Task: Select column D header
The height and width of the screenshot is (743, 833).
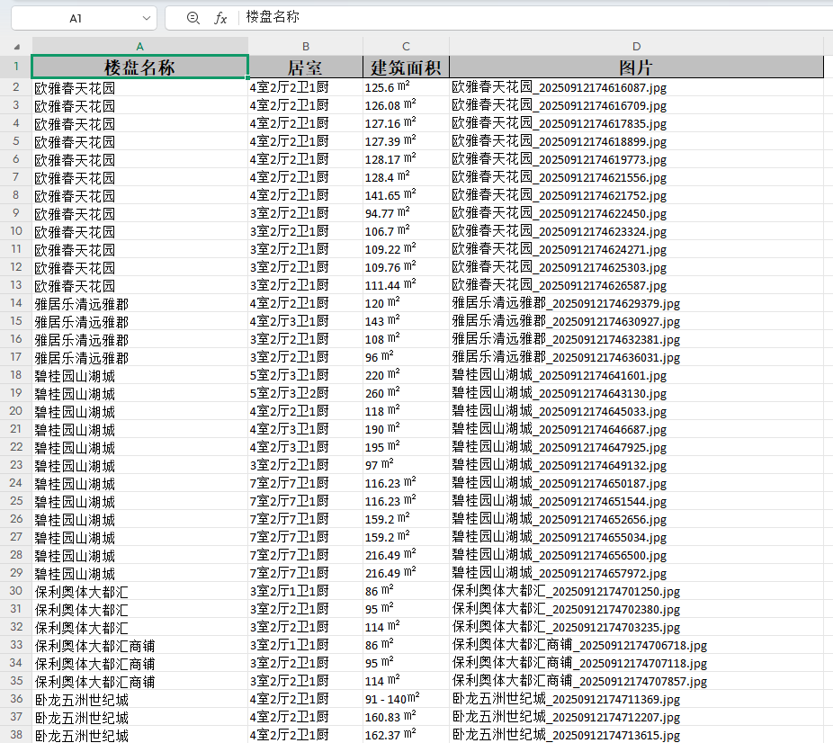Action: (x=636, y=46)
